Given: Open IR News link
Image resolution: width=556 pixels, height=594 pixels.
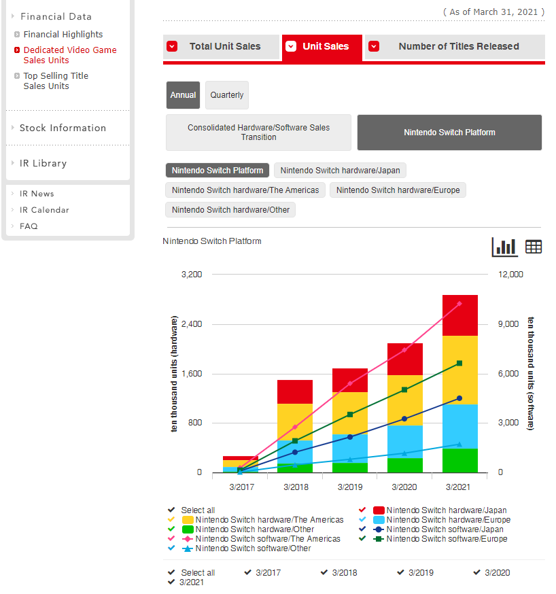Looking at the screenshot, I should click(37, 194).
